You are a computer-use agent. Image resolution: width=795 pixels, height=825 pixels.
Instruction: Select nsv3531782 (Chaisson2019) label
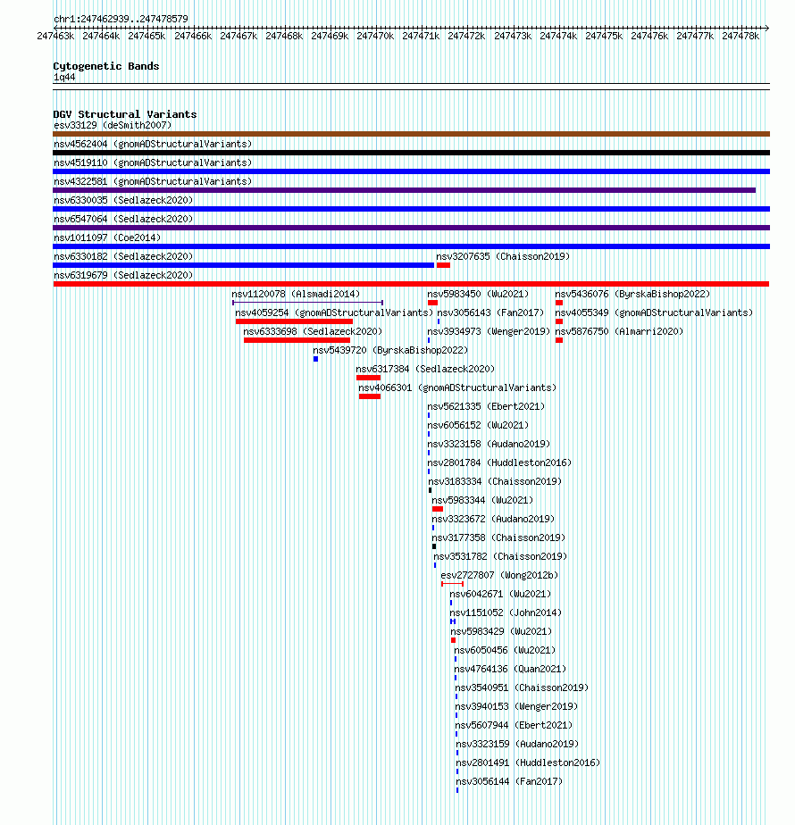[500, 556]
